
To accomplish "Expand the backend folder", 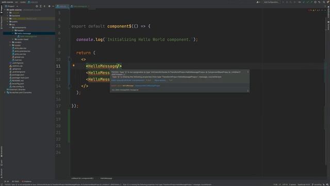I will pos(8,16).
